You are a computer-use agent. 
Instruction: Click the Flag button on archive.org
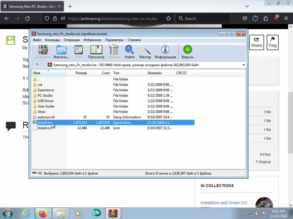coord(273,42)
